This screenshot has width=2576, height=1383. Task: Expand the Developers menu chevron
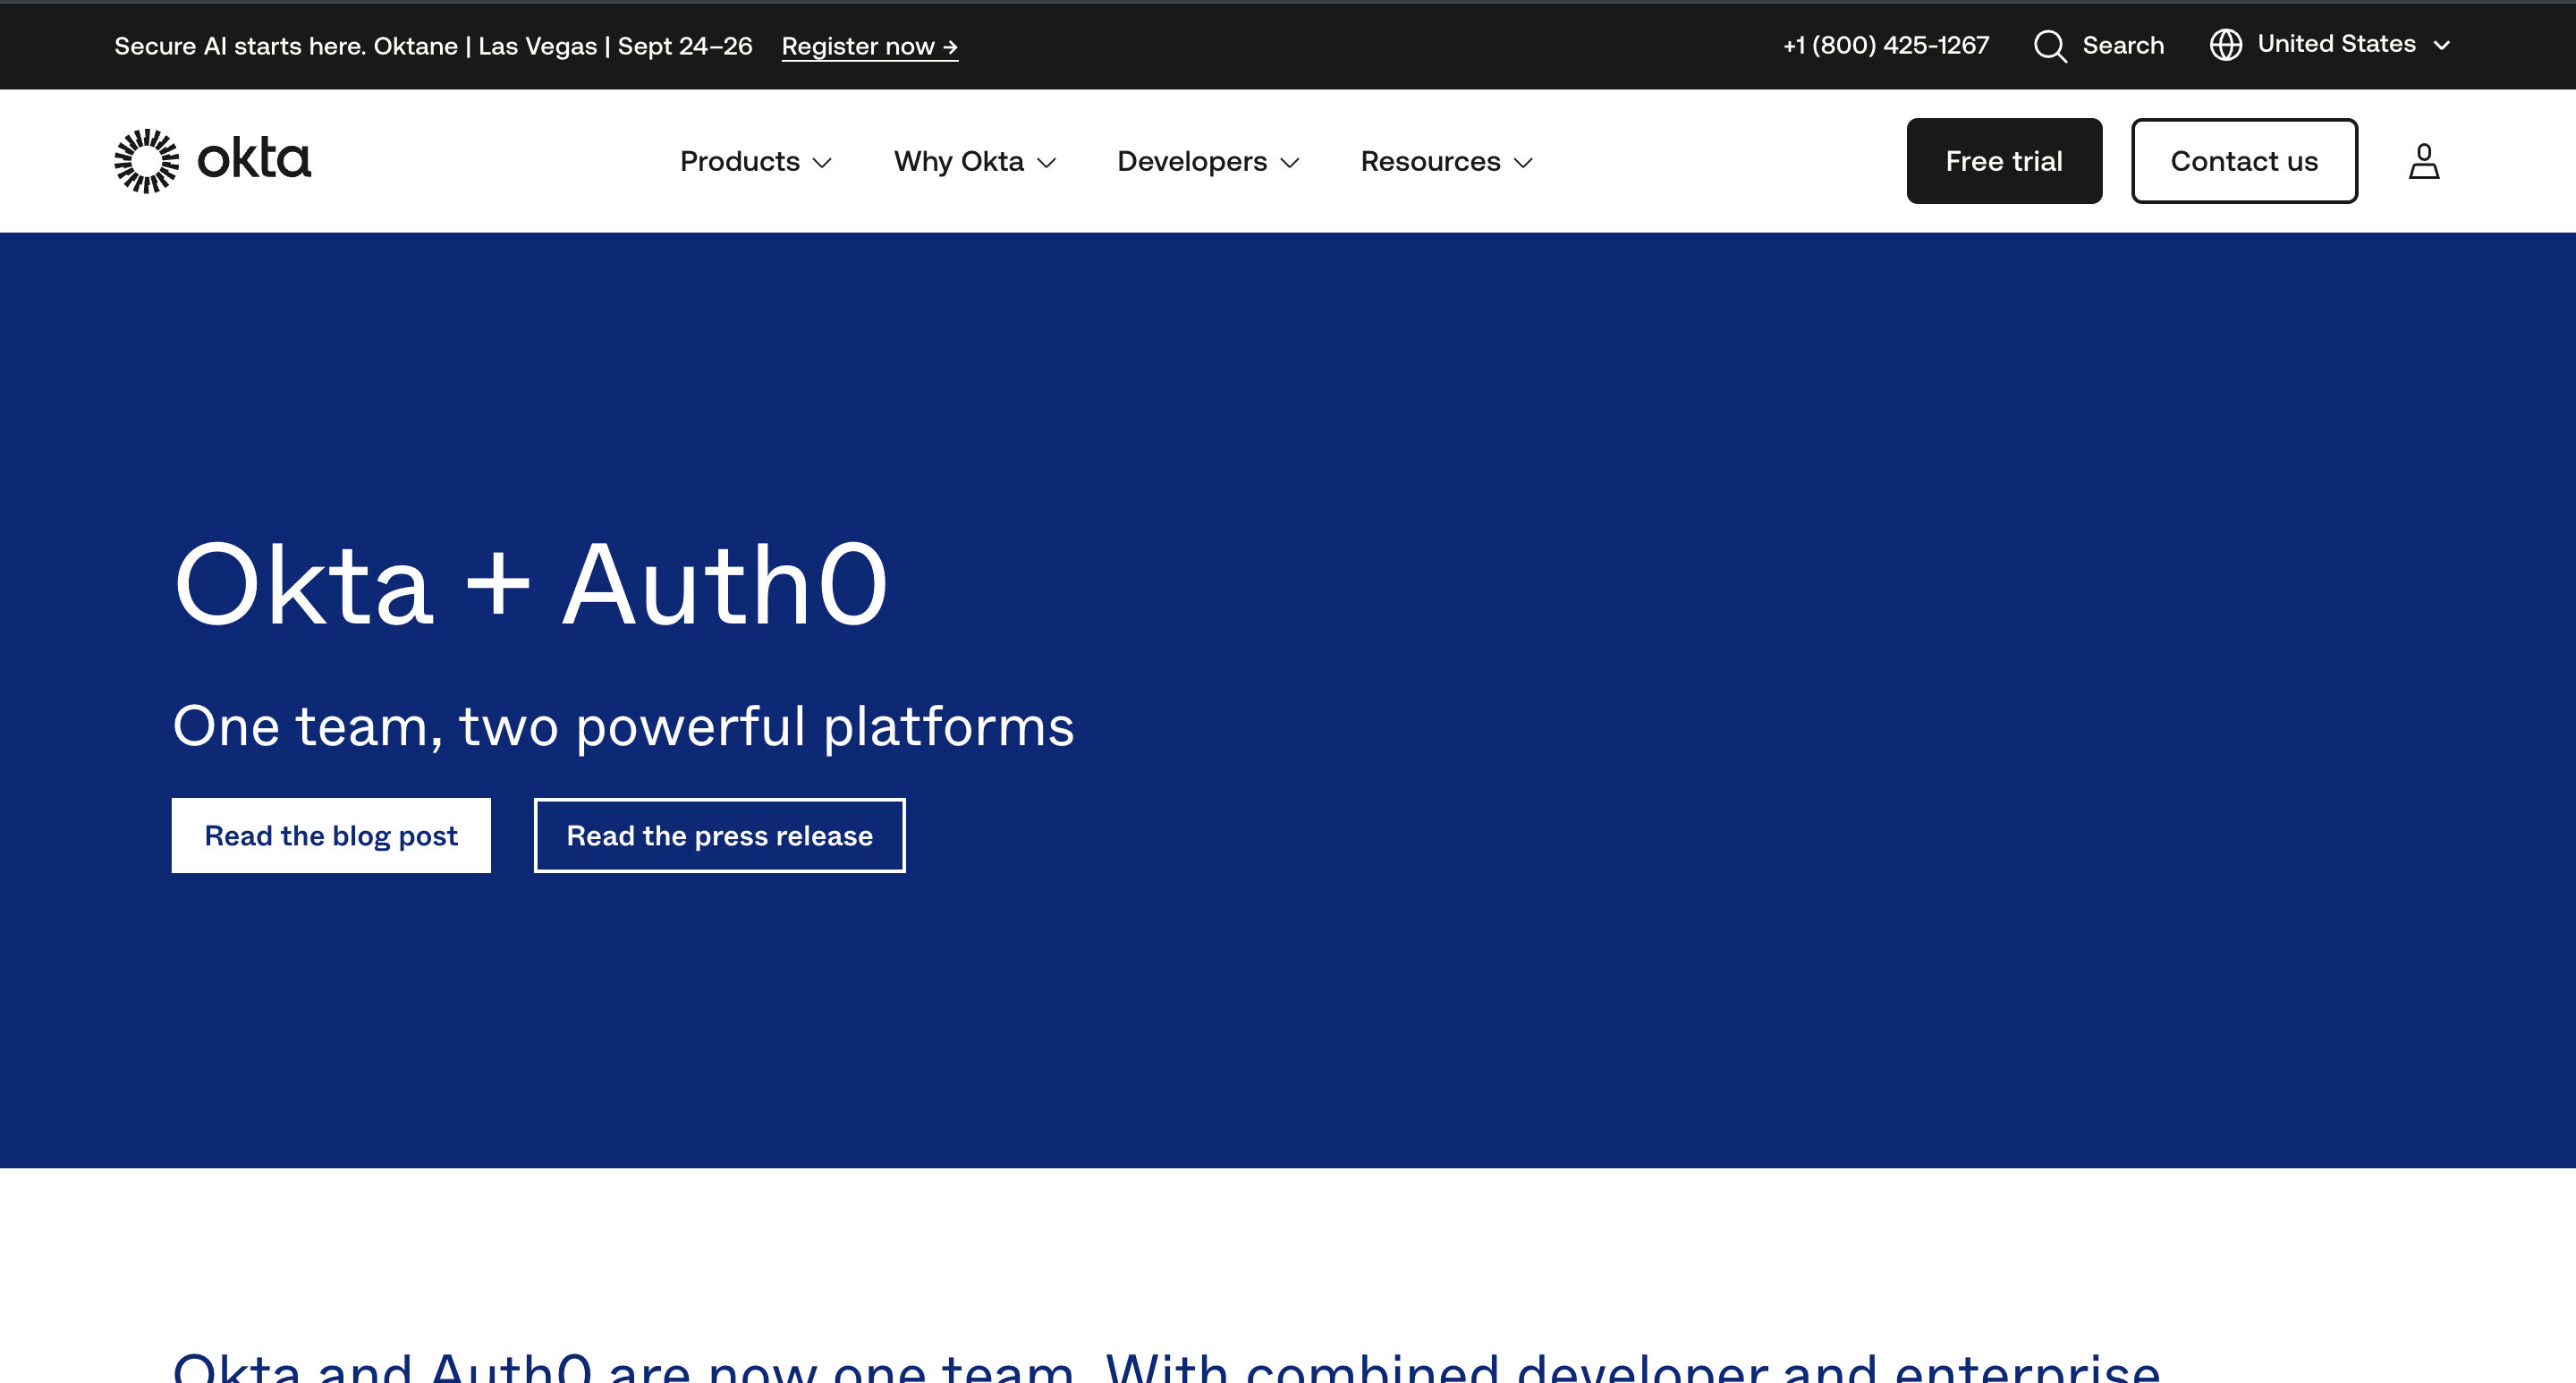[x=1289, y=163]
